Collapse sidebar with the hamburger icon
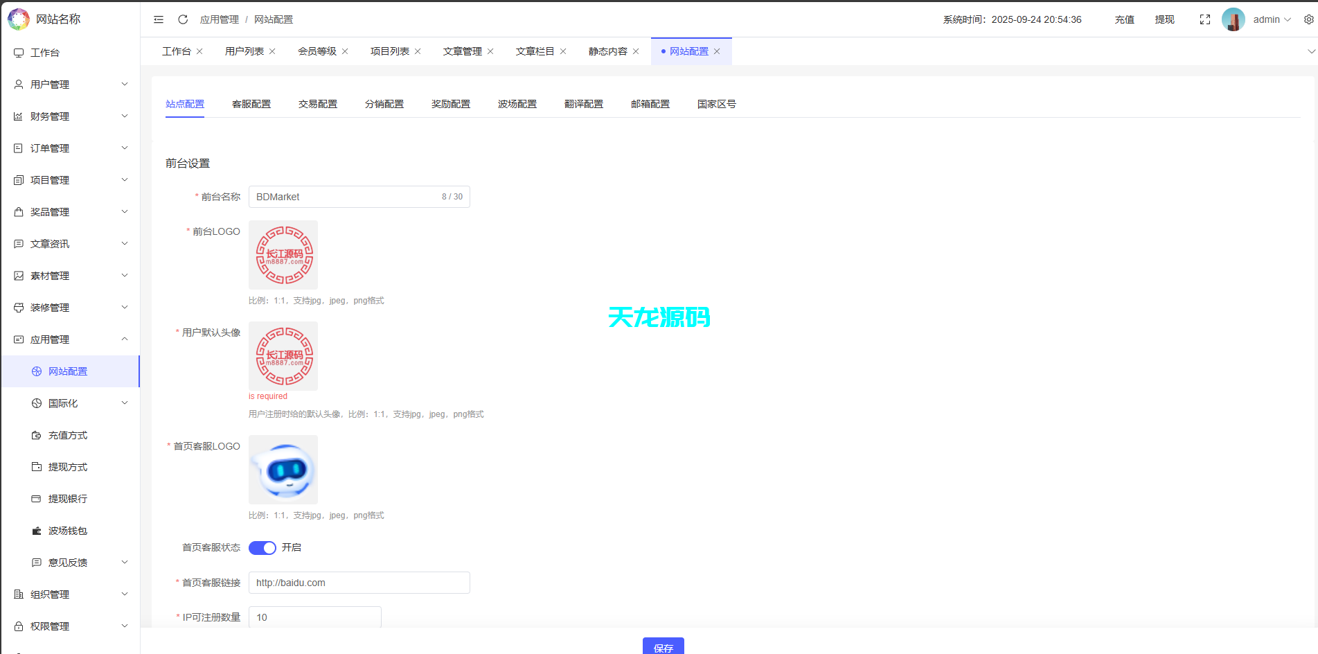Screen dimensions: 1318x654 (159, 19)
